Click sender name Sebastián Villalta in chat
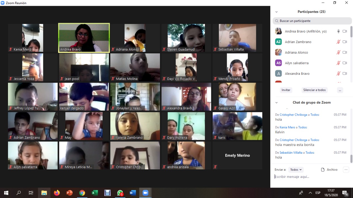The height and width of the screenshot is (198, 353). 291,153
